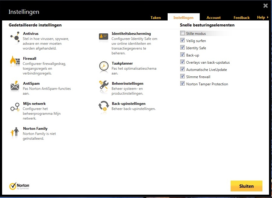Open the Help menu item
272x198 pixels.
261,17
